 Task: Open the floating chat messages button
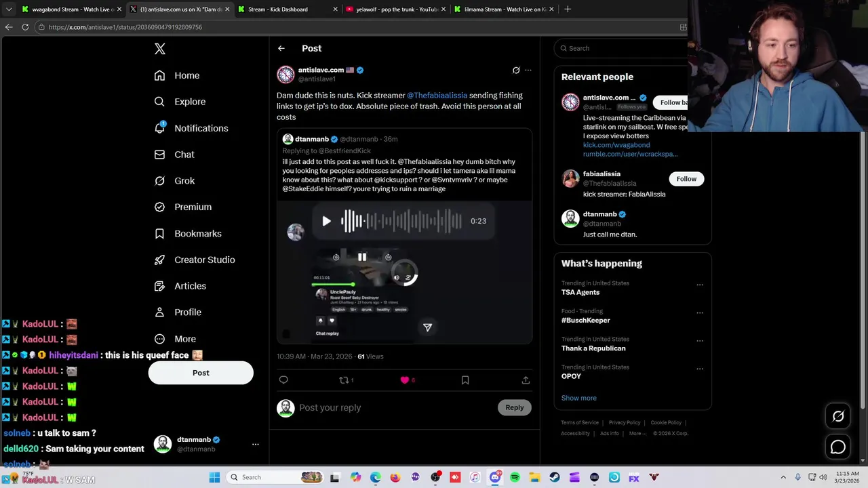coord(838,447)
